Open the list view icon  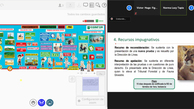[x=92, y=5]
